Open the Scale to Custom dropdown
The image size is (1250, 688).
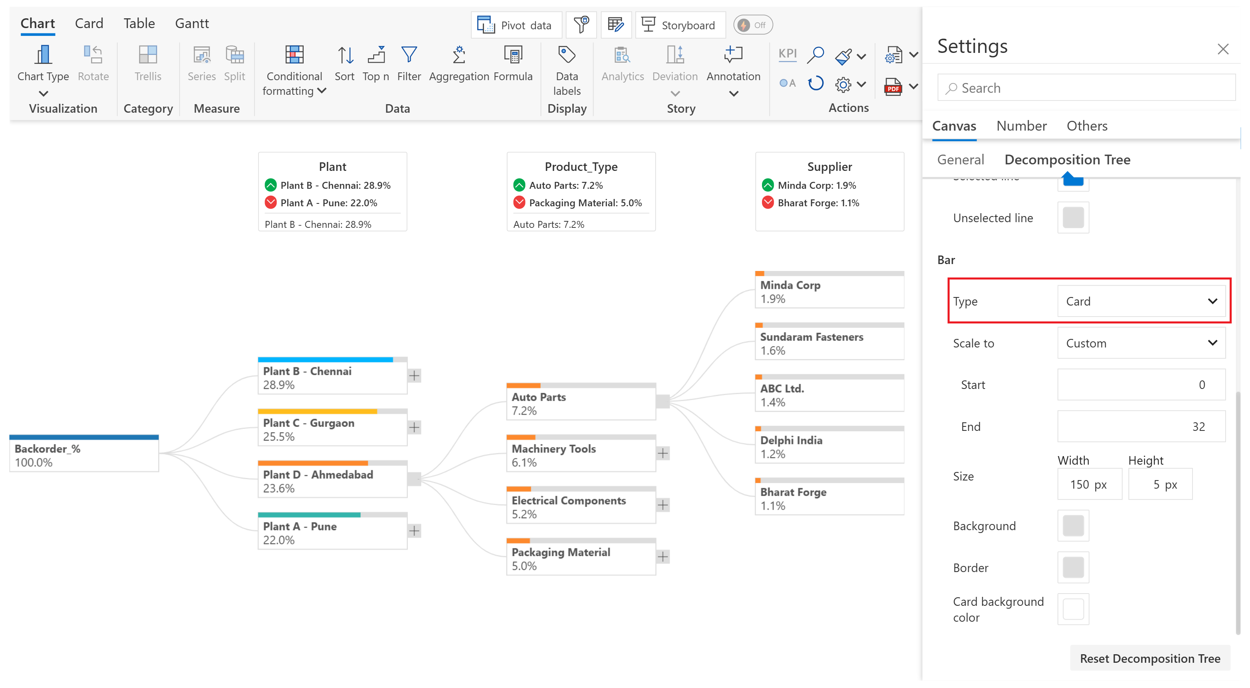1141,343
